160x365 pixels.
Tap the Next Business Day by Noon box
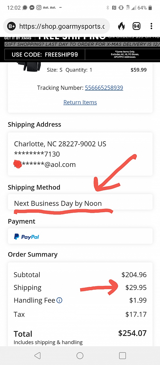coord(80,203)
